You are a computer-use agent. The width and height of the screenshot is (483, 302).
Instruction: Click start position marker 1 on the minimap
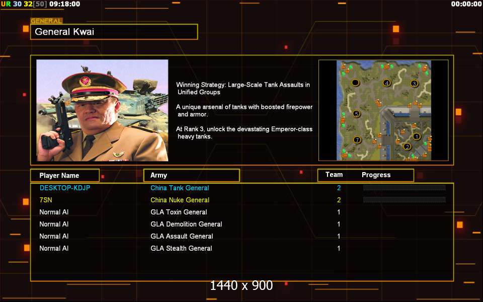tap(417, 136)
